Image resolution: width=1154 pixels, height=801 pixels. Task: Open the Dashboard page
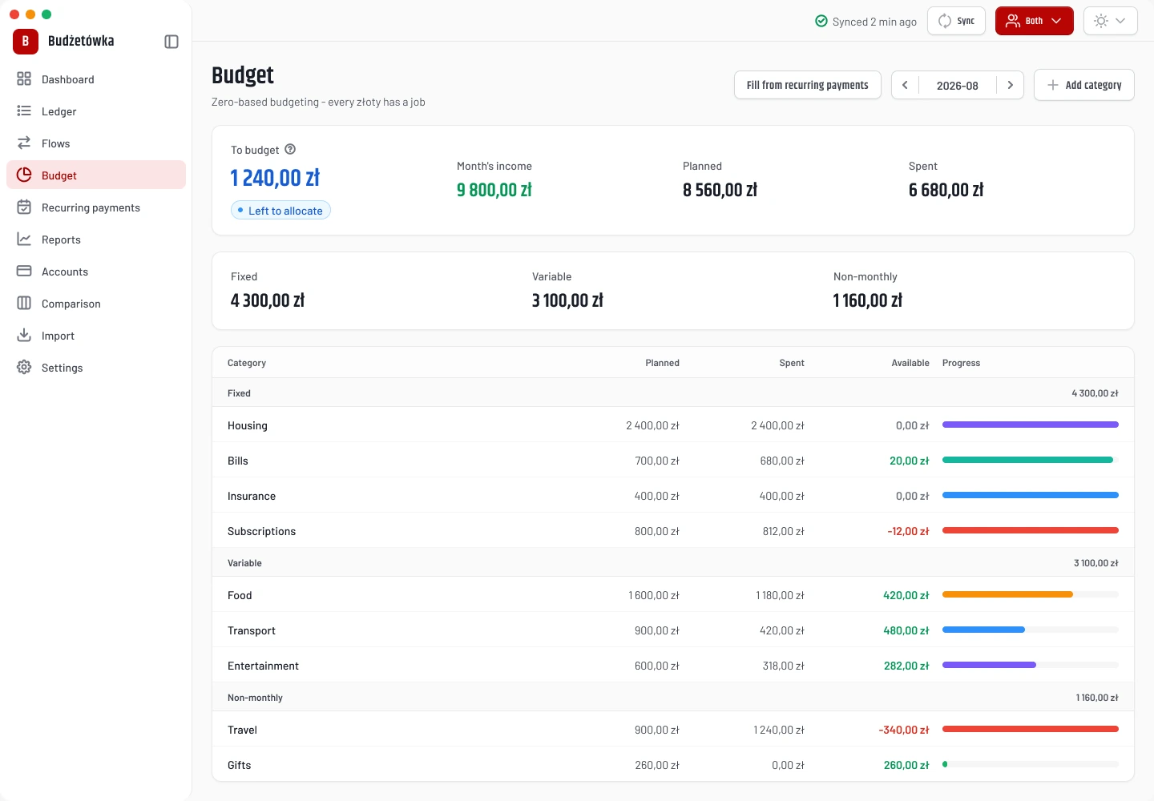pyautogui.click(x=96, y=79)
